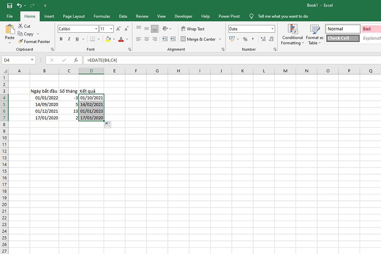Switch to the Formulas ribbon tab
Image resolution: width=381 pixels, height=254 pixels.
(102, 16)
